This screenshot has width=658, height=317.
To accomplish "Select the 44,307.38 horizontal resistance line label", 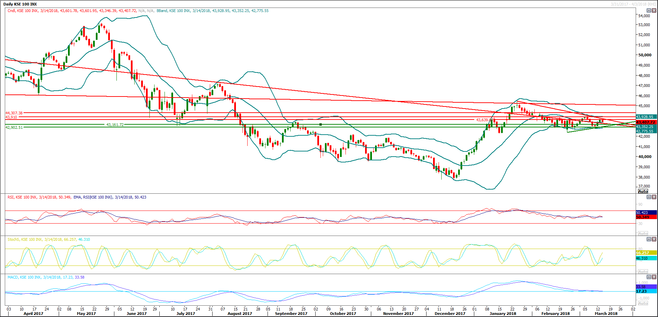I will coord(14,113).
